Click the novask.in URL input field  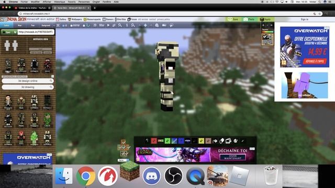(36, 32)
